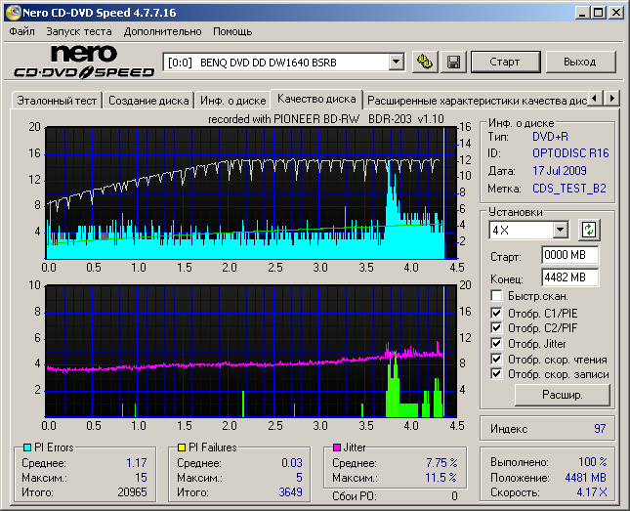Click the Nero disc icon in title bar

click(x=13, y=13)
